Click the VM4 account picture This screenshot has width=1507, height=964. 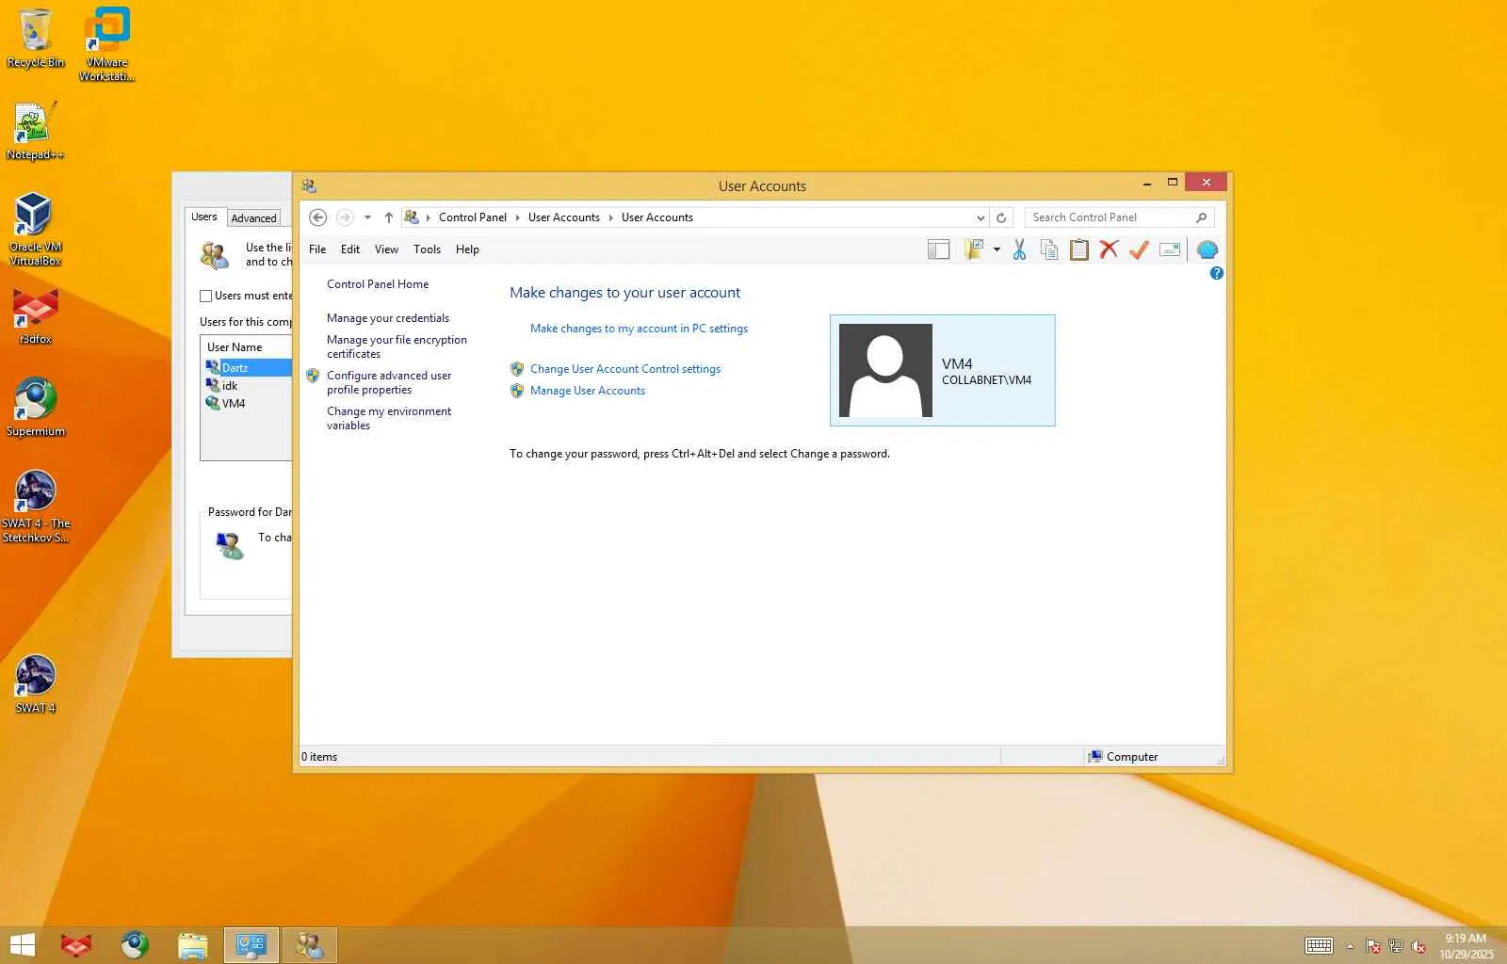click(x=885, y=370)
